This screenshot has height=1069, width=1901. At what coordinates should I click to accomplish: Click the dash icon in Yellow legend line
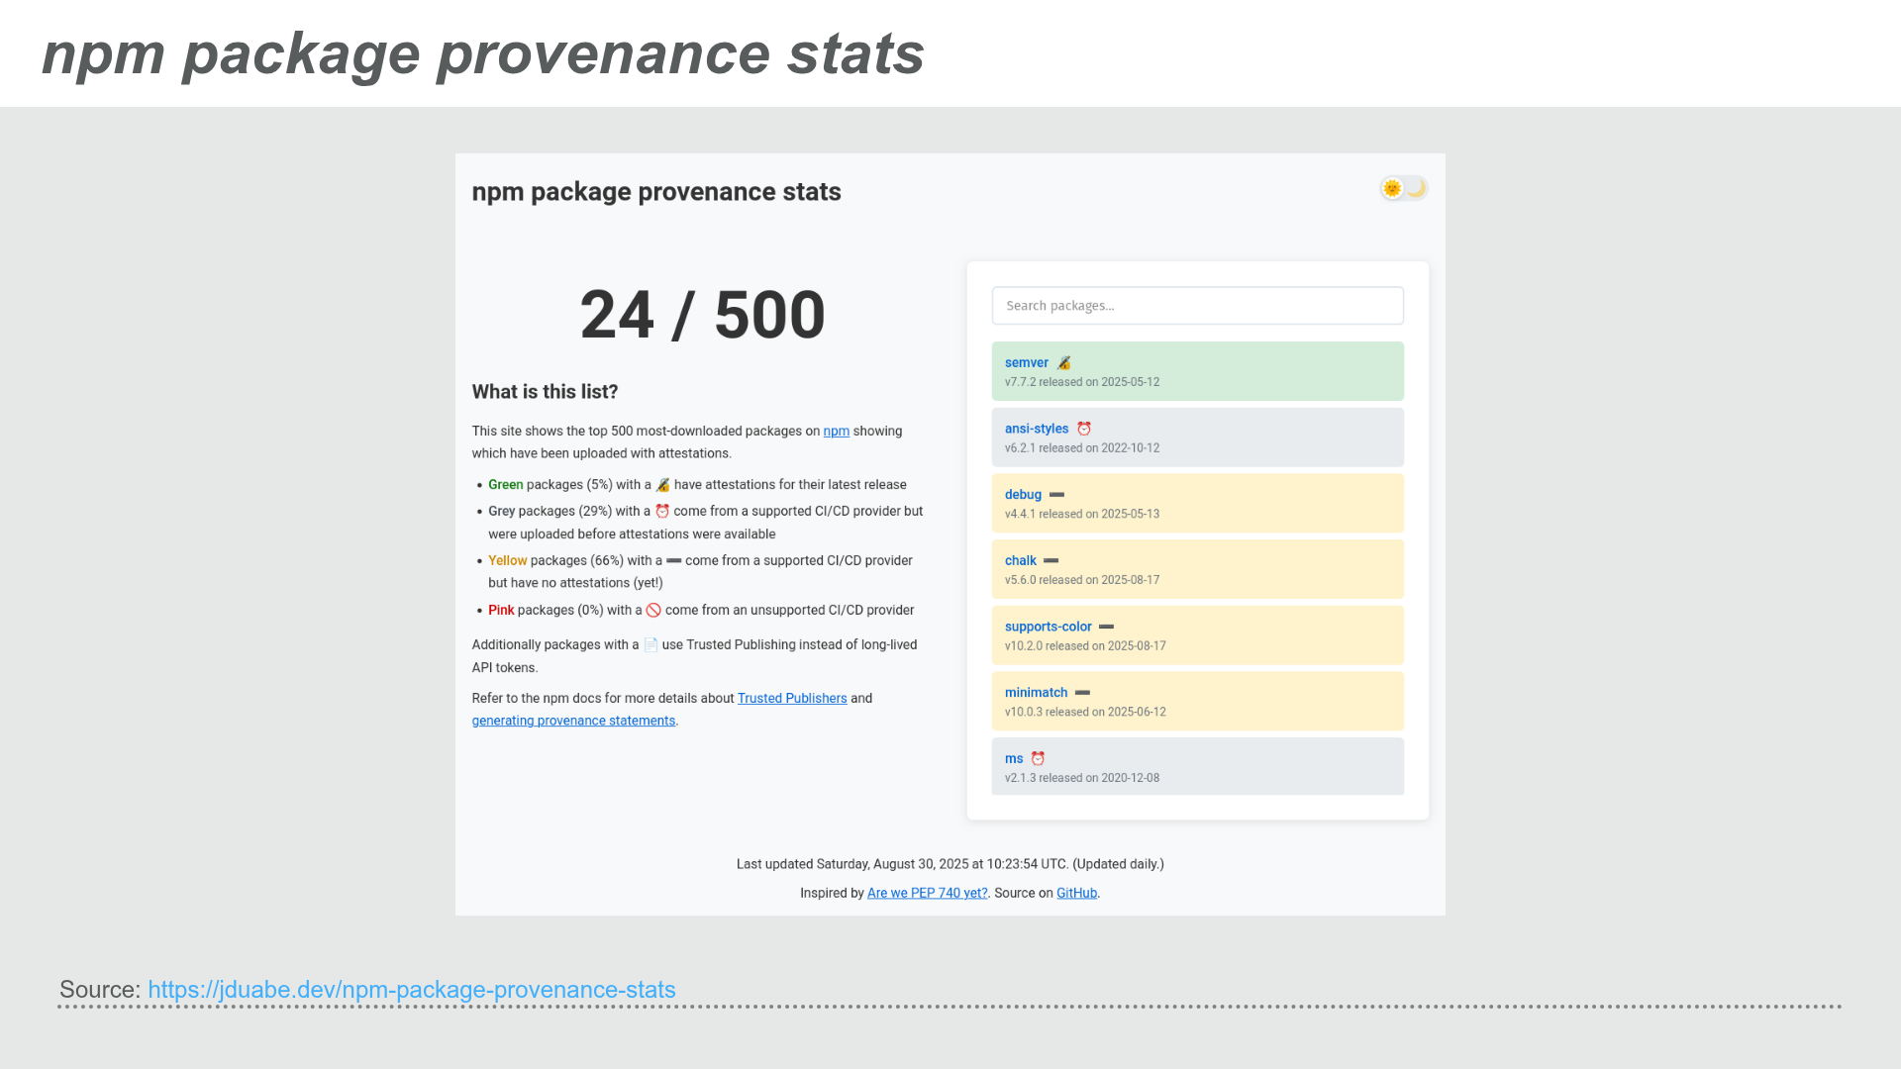coord(673,560)
